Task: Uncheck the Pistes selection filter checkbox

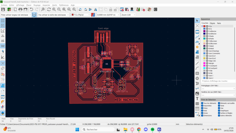Action: pos(202,108)
